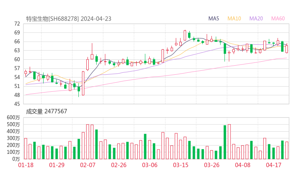Viewport: 293px width, 174px height.
Task: Click the MA10 legend label
Action: [234, 19]
